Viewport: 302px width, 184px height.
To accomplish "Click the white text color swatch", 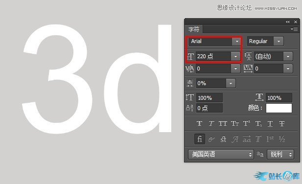I will click(279, 108).
